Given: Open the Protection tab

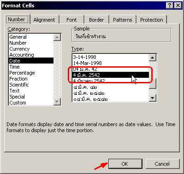Looking at the screenshot, I should tap(152, 20).
